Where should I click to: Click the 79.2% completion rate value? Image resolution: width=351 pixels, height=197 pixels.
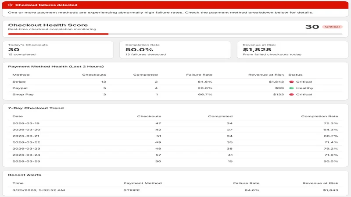[331, 148]
